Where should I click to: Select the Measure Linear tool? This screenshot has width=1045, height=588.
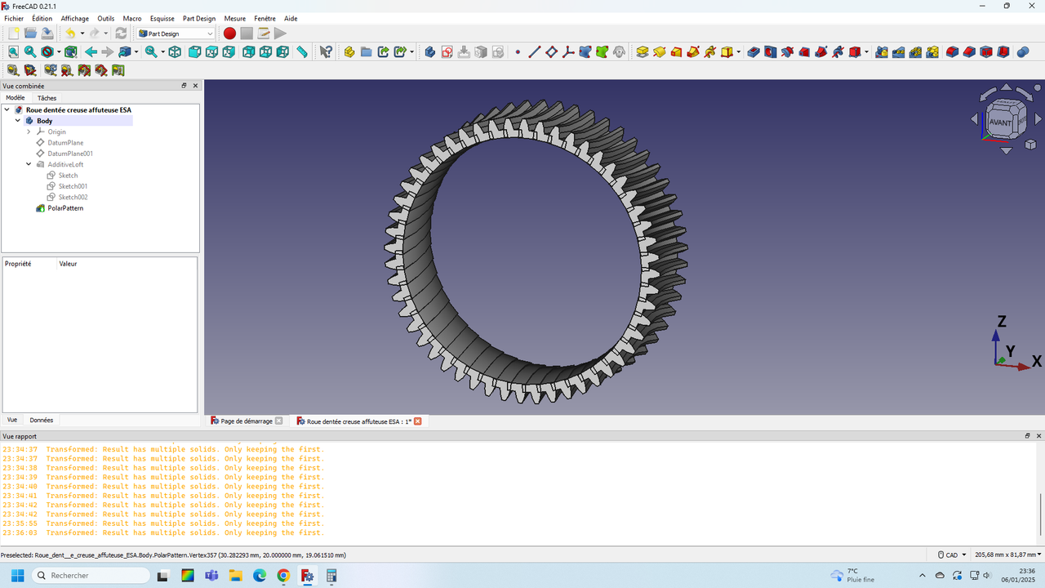pos(13,70)
